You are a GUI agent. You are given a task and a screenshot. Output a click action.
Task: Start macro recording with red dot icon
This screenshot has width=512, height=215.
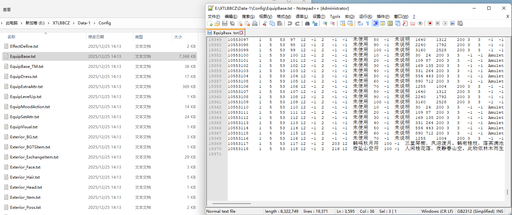pos(430,23)
